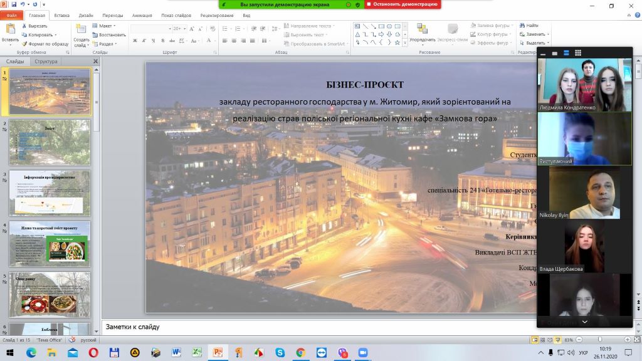Switch to the Переходы (Transitions) ribbon tab
Image resolution: width=642 pixels, height=361 pixels.
113,16
